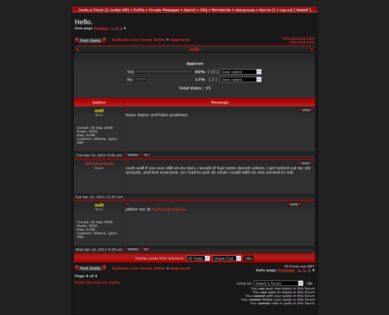Click the Quote icon on dirtystandards' post
The height and width of the screenshot is (315, 389).
[305, 163]
